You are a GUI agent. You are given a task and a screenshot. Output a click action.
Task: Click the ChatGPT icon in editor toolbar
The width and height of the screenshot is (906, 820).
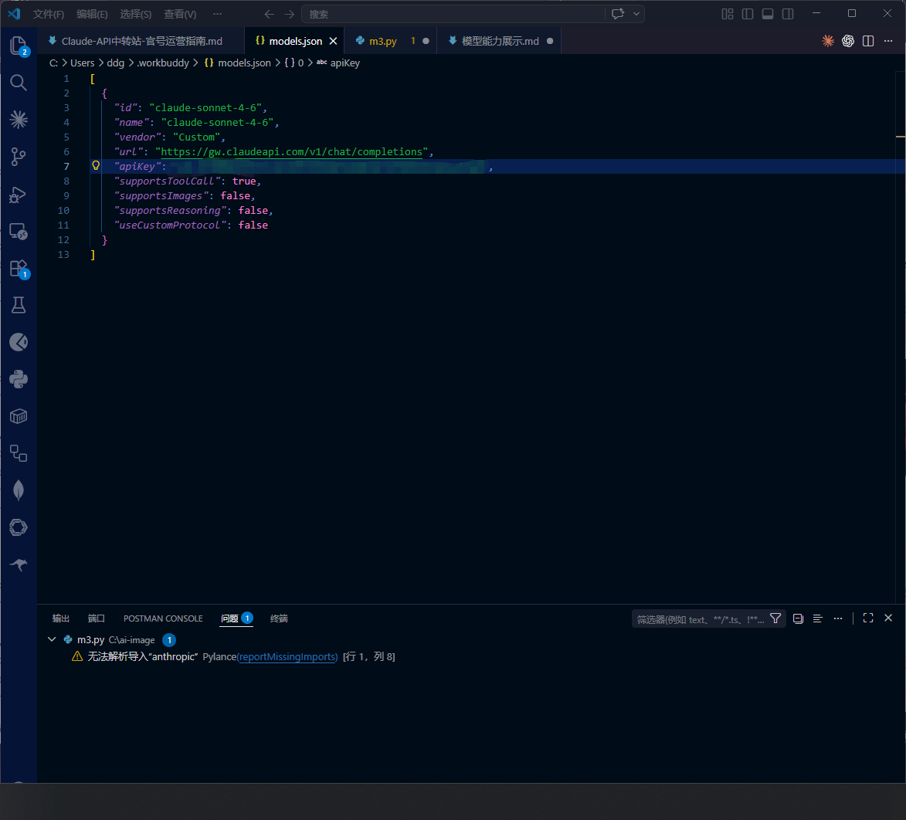847,41
